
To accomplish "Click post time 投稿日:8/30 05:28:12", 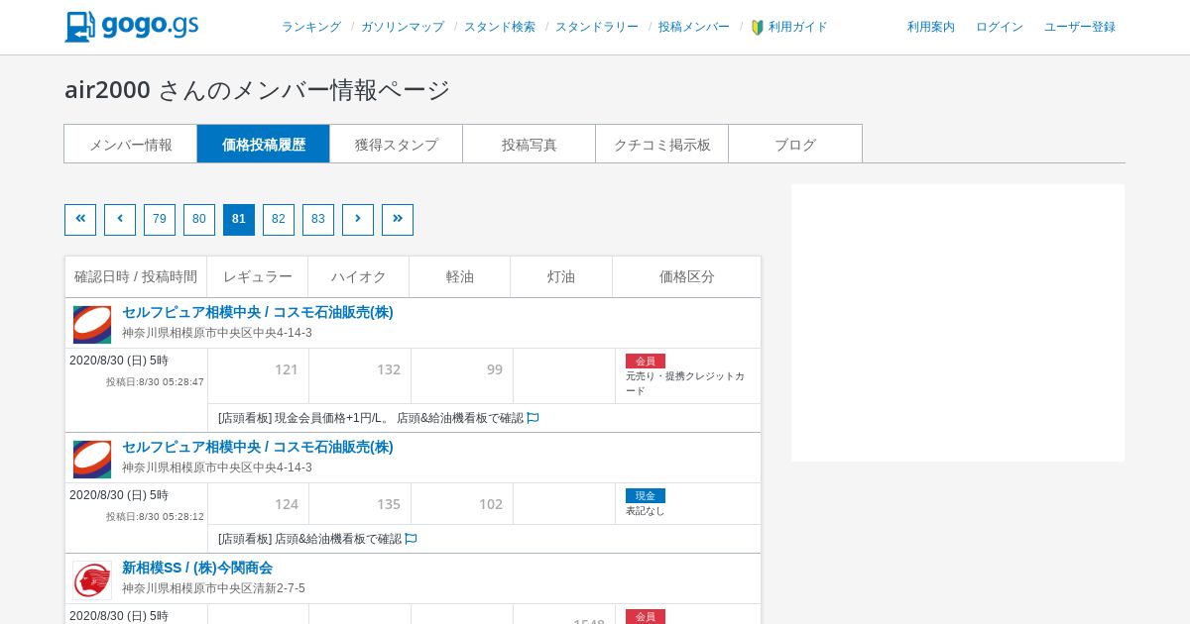I will [156, 517].
